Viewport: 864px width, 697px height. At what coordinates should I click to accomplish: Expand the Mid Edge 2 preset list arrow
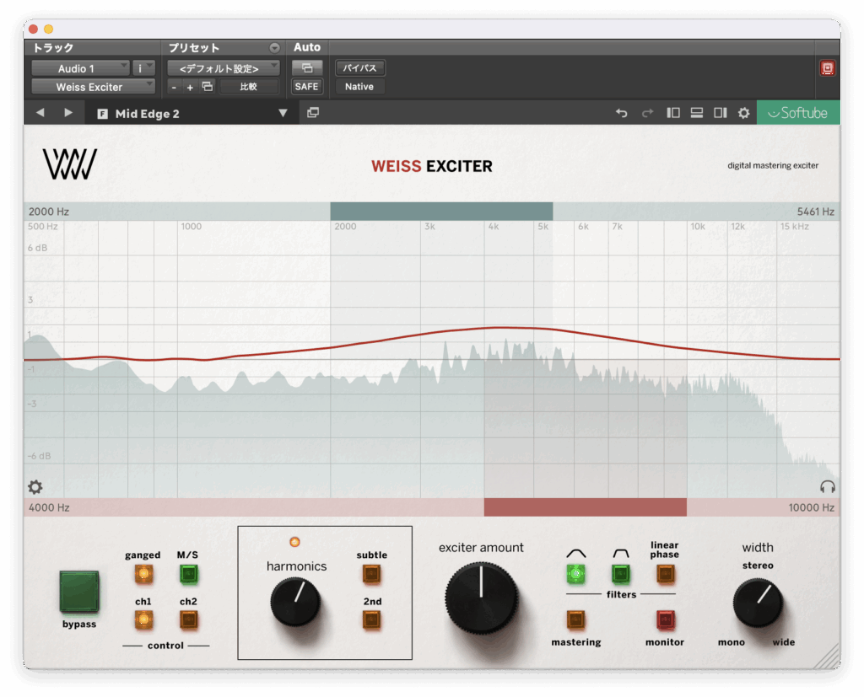(283, 113)
